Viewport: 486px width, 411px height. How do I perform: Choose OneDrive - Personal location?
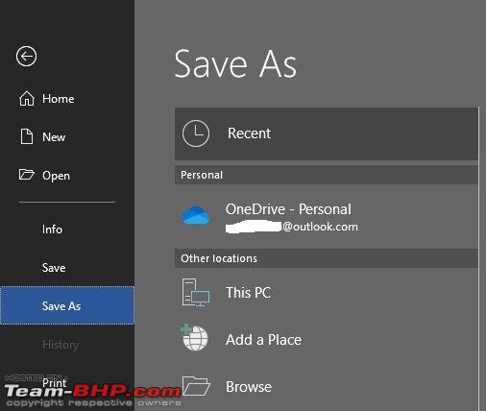coord(288,209)
